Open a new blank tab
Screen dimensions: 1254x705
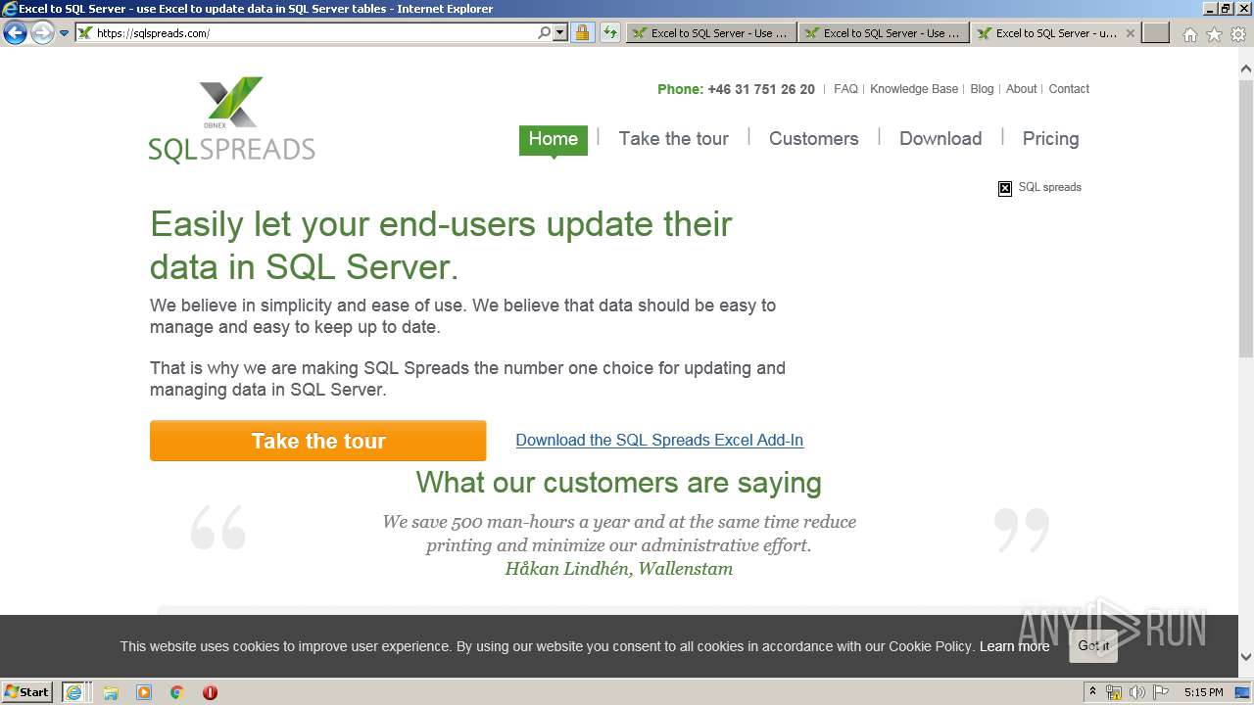coord(1156,33)
